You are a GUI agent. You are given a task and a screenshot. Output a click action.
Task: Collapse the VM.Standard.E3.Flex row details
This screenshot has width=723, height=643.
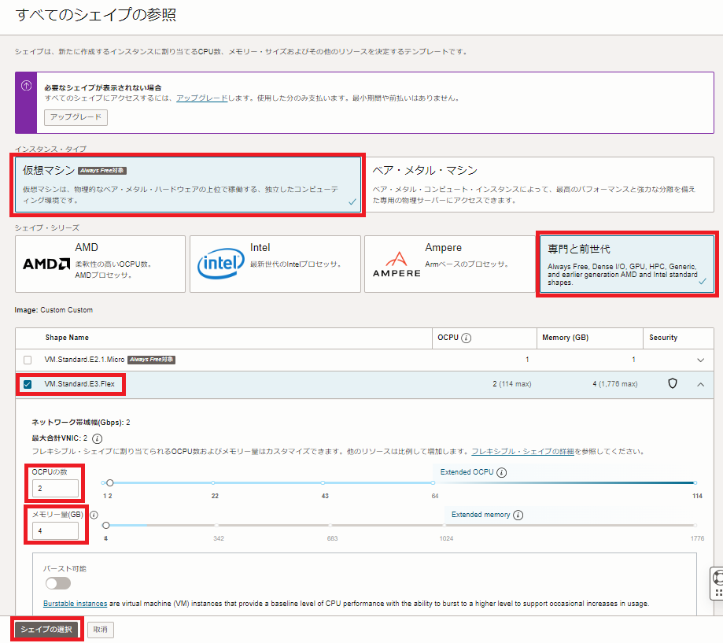click(701, 384)
